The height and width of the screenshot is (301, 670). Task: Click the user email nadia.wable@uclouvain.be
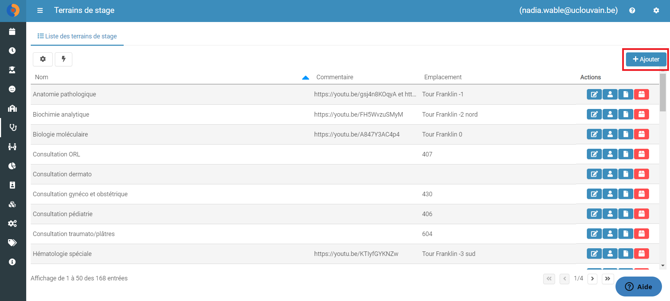(568, 10)
